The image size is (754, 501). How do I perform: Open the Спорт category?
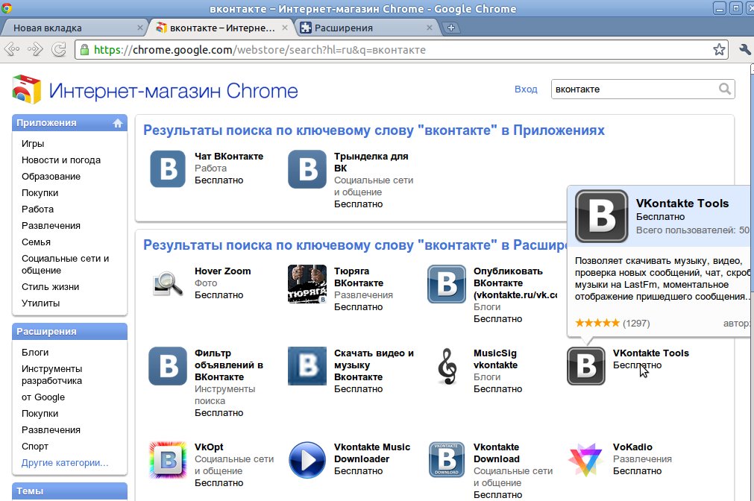[35, 446]
